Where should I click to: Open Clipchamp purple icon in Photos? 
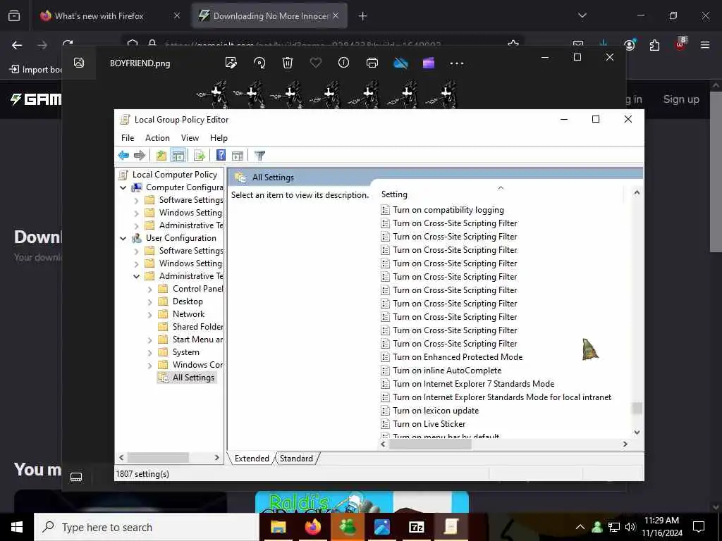[429, 63]
